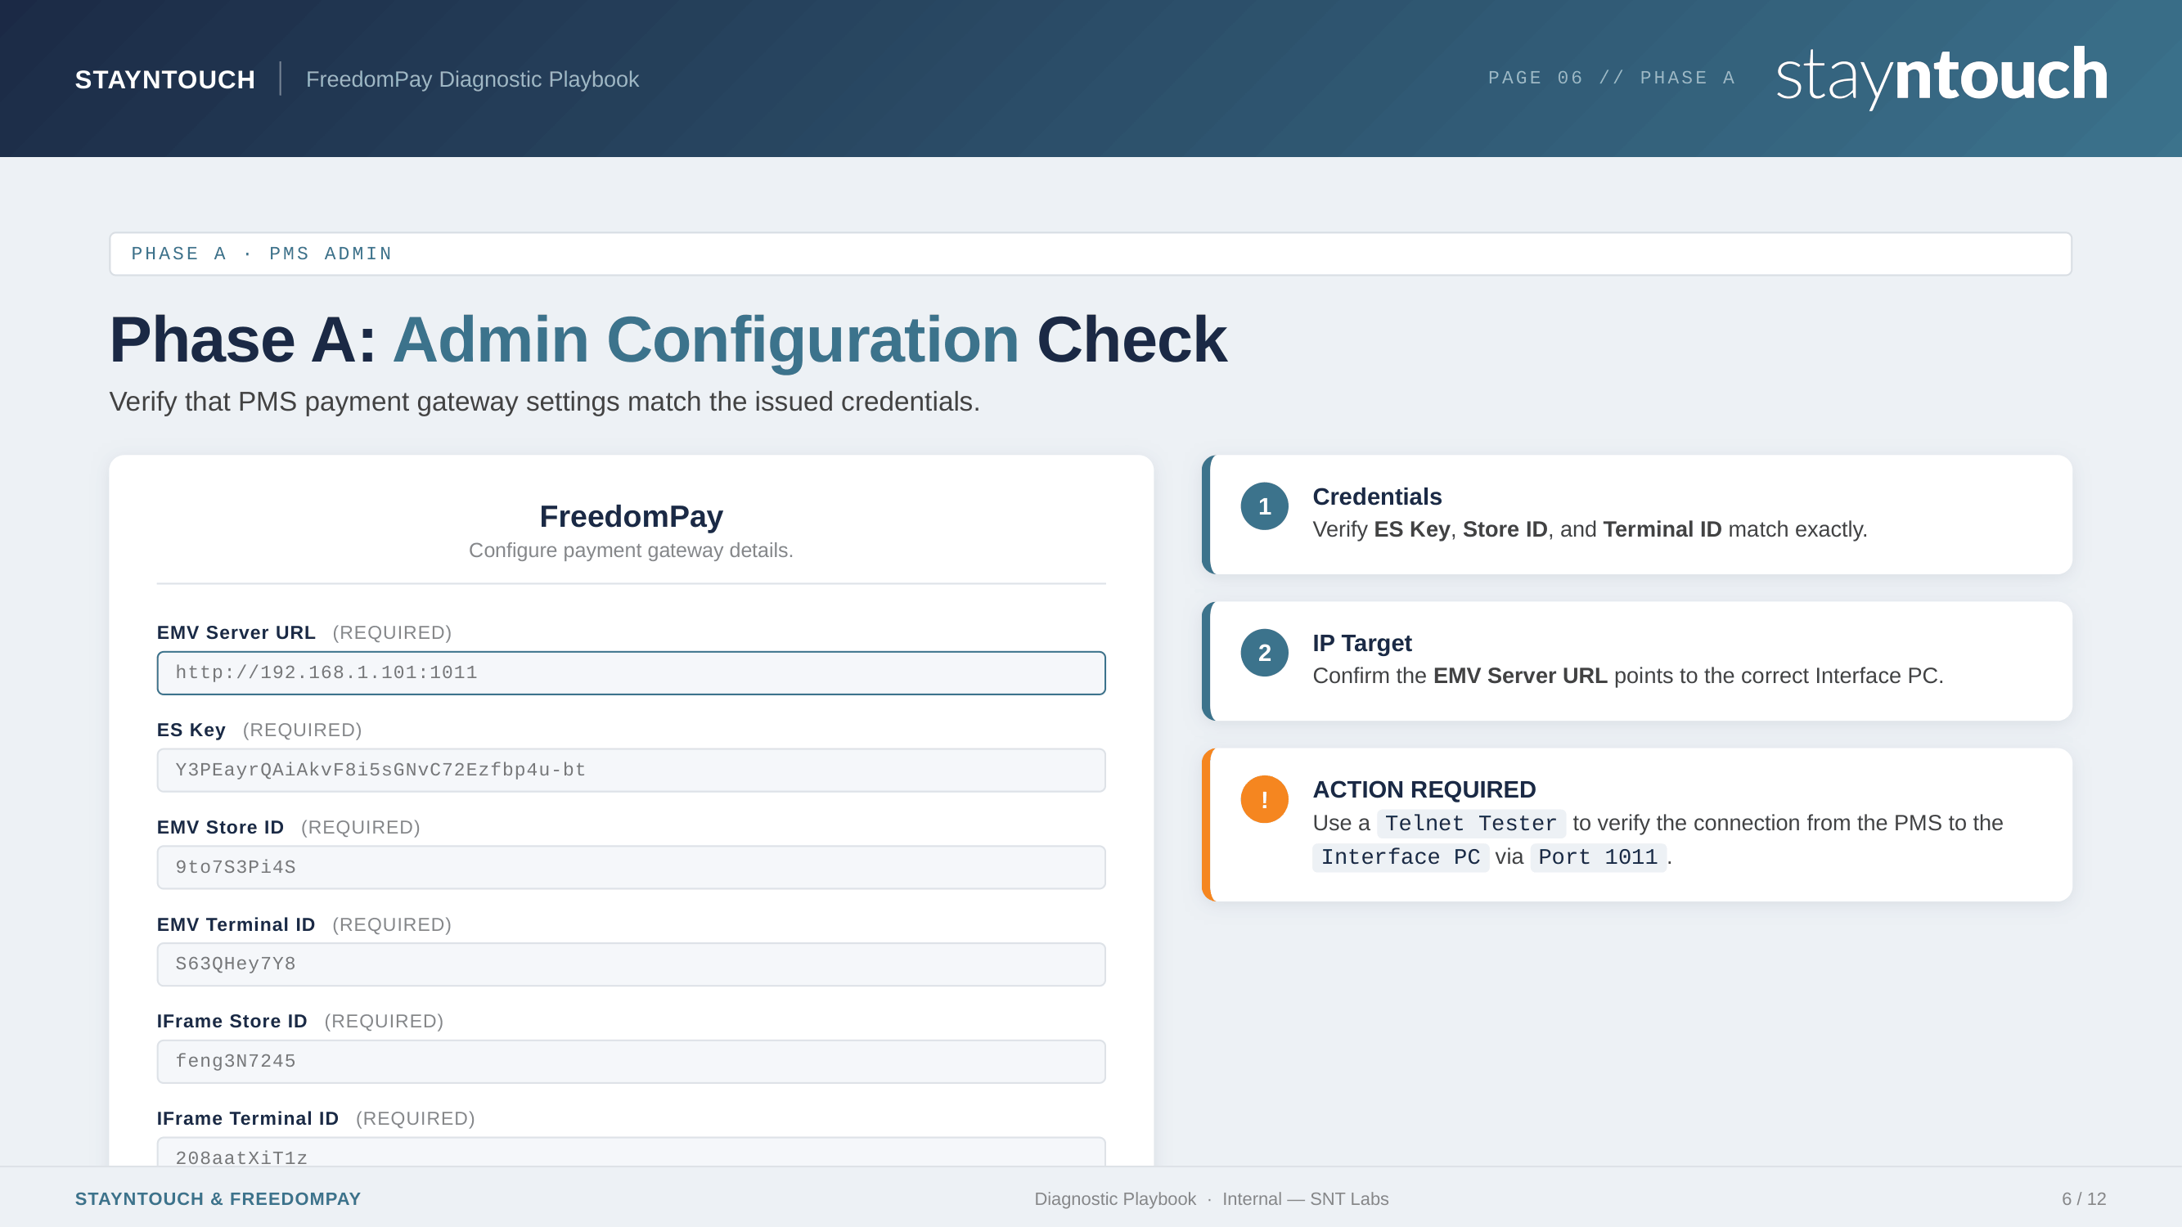Click the IFrame Terminal ID field
The image size is (2182, 1227).
[630, 1153]
